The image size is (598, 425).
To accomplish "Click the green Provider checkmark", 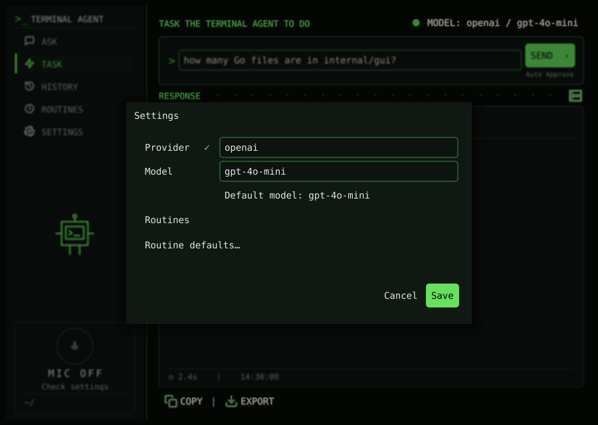I will pyautogui.click(x=207, y=147).
